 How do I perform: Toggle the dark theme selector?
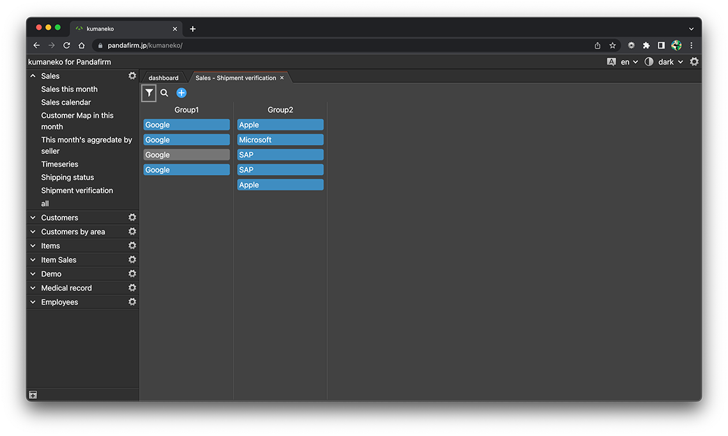[x=665, y=62]
